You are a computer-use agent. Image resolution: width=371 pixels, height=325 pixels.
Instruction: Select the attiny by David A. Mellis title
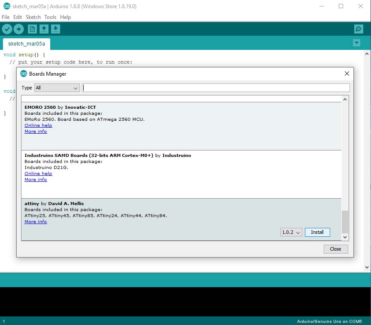point(54,203)
